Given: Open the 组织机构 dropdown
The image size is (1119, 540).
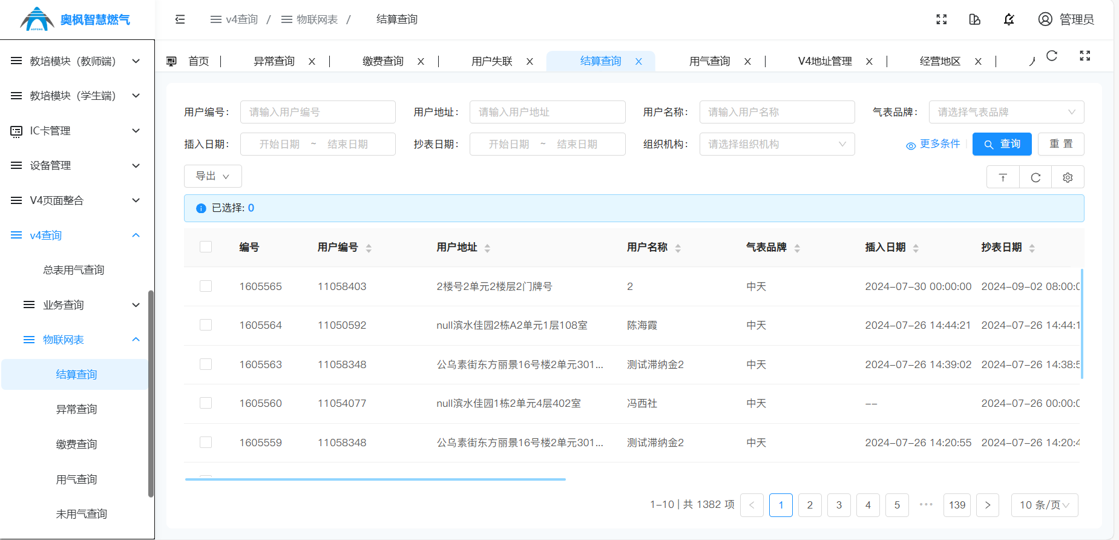Looking at the screenshot, I should [777, 144].
